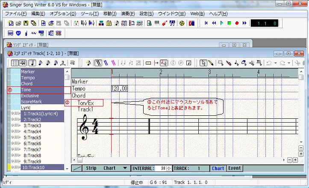Click the blue A7 chord badge icon
Viewport: 309px width, 188px height.
[18, 33]
